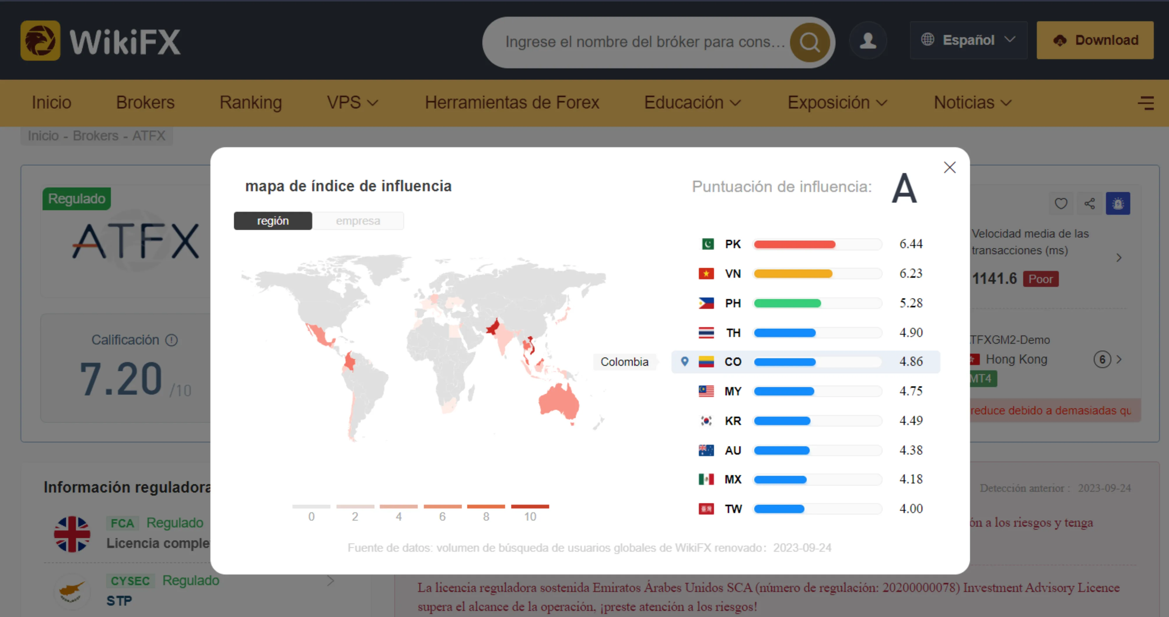Expand the Noticias dropdown menu
Screen dimensions: 1169x617
972,103
